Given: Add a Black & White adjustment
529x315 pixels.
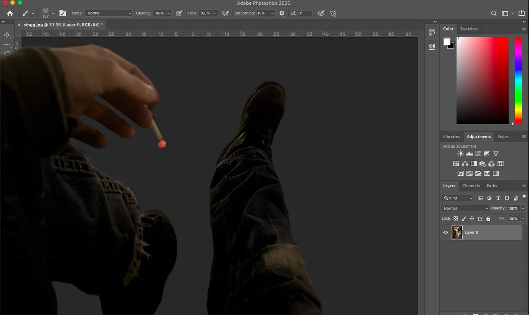Looking at the screenshot, I should [x=473, y=163].
